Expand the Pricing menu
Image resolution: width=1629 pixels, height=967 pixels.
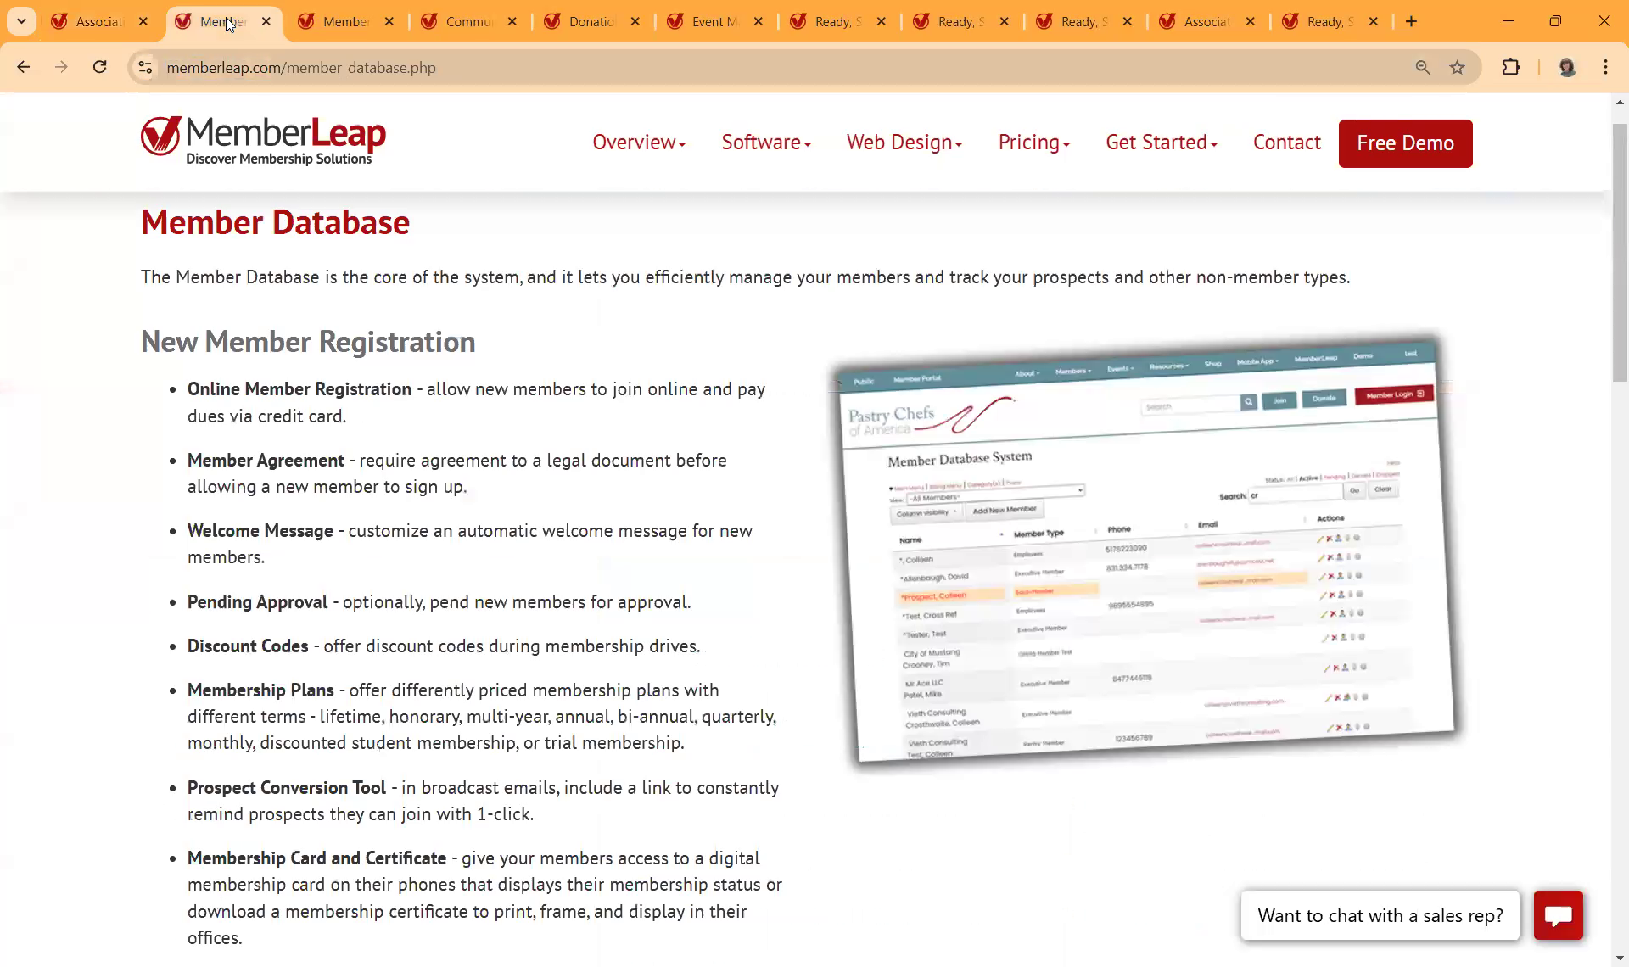(x=1034, y=143)
